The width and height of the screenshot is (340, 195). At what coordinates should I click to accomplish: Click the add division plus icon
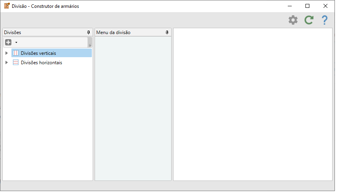(8, 42)
